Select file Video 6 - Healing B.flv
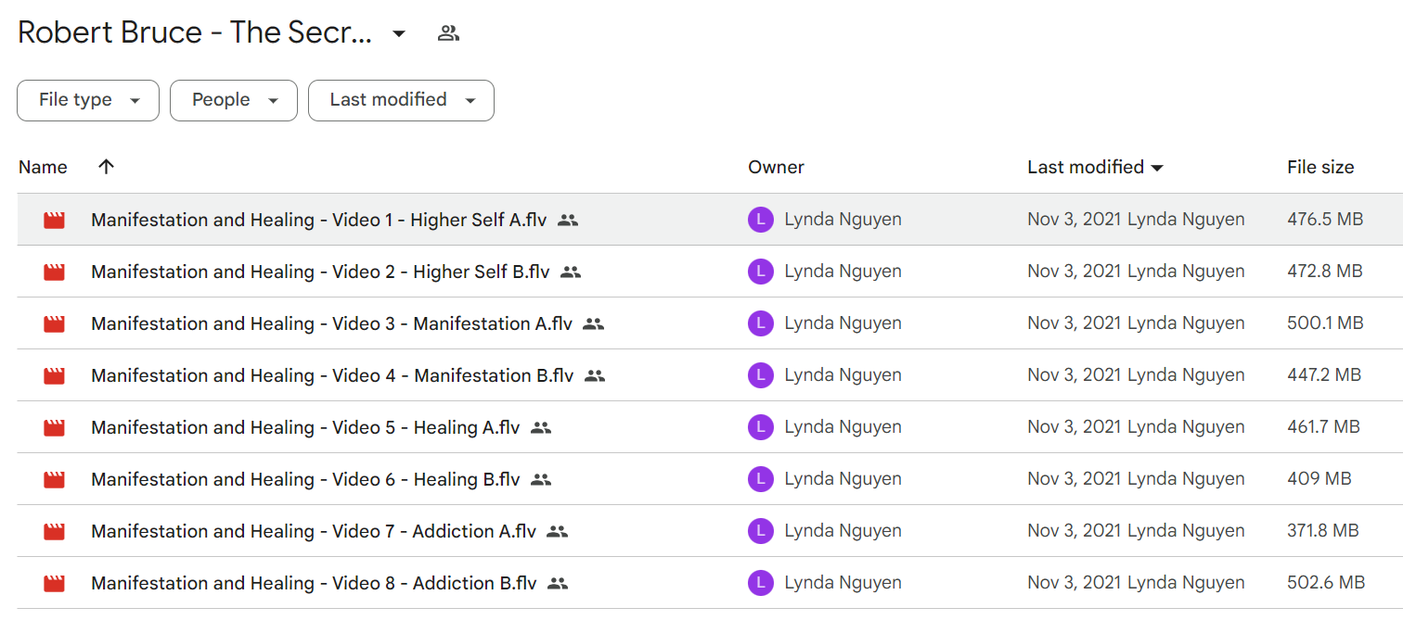 (305, 479)
